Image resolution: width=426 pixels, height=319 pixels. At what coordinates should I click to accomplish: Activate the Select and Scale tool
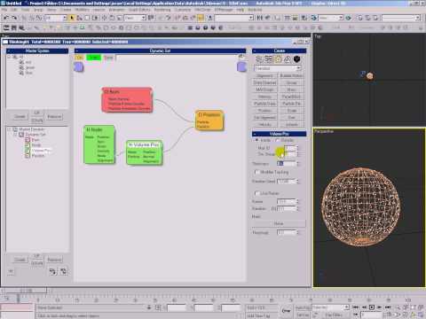click(120, 18)
